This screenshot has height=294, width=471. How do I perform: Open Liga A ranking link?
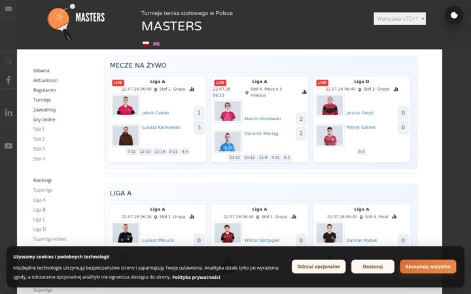tap(39, 200)
